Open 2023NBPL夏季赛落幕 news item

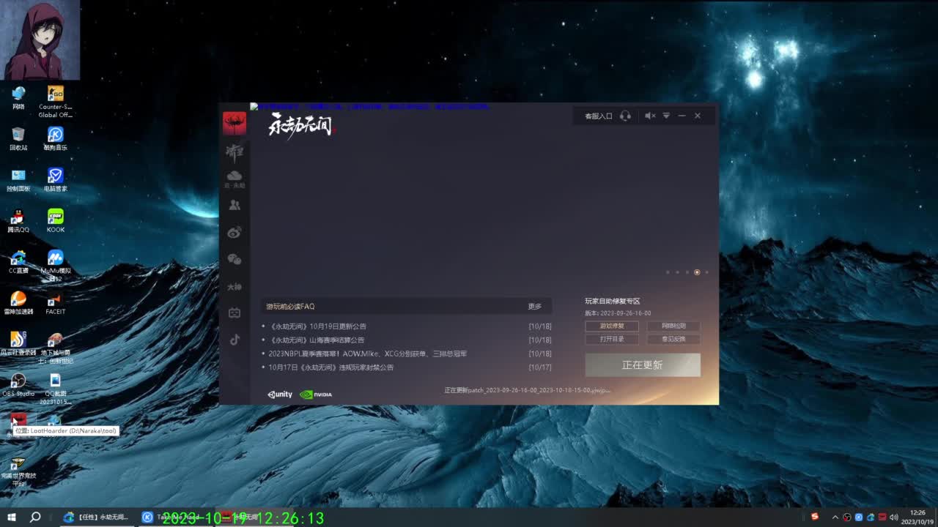coord(367,354)
